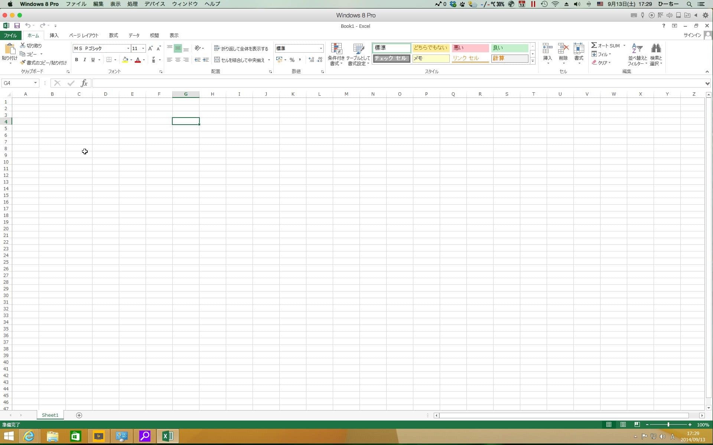Click the zoom slider in the status bar
Viewport: 713px width, 445px height.
[x=668, y=425]
